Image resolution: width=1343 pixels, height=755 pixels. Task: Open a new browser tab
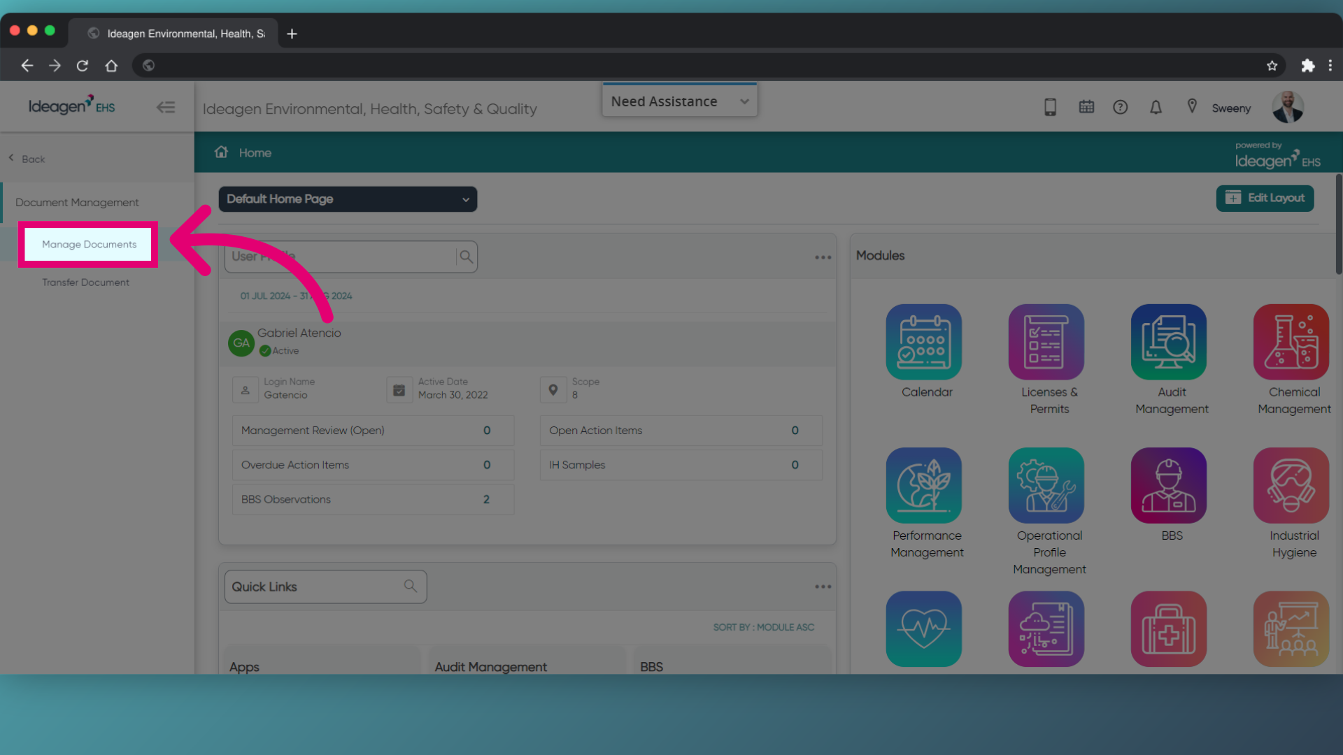tap(292, 34)
